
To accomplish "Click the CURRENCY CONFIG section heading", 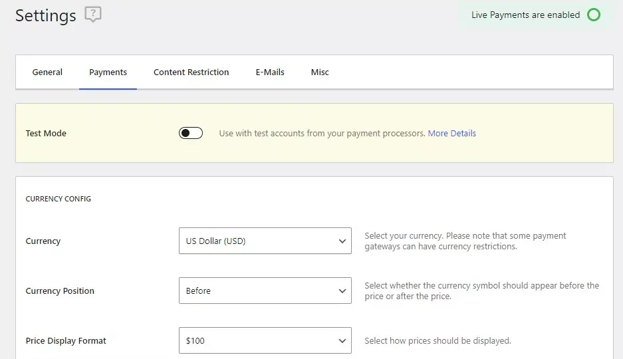I will coord(59,199).
